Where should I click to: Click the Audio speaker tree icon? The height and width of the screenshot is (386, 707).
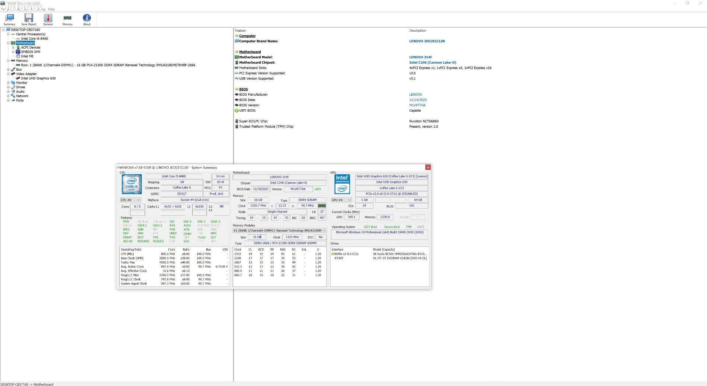pyautogui.click(x=13, y=92)
